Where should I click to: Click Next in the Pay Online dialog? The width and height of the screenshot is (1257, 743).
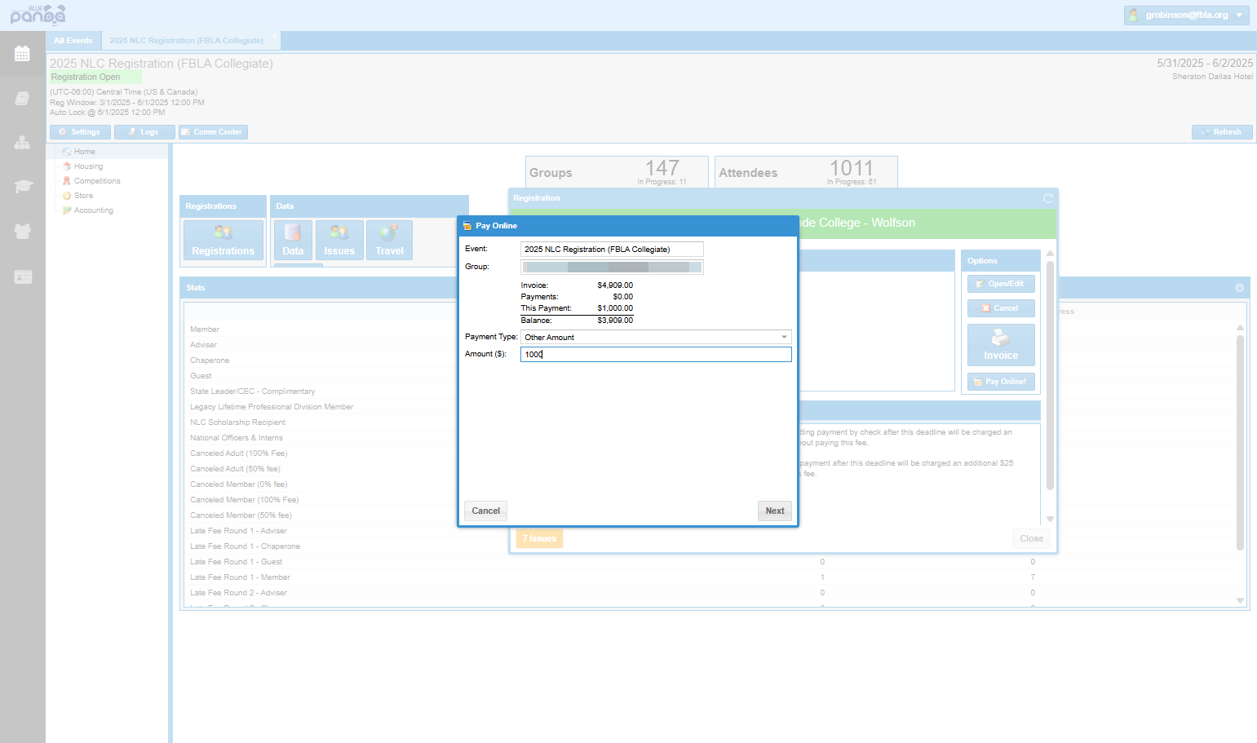pos(775,511)
